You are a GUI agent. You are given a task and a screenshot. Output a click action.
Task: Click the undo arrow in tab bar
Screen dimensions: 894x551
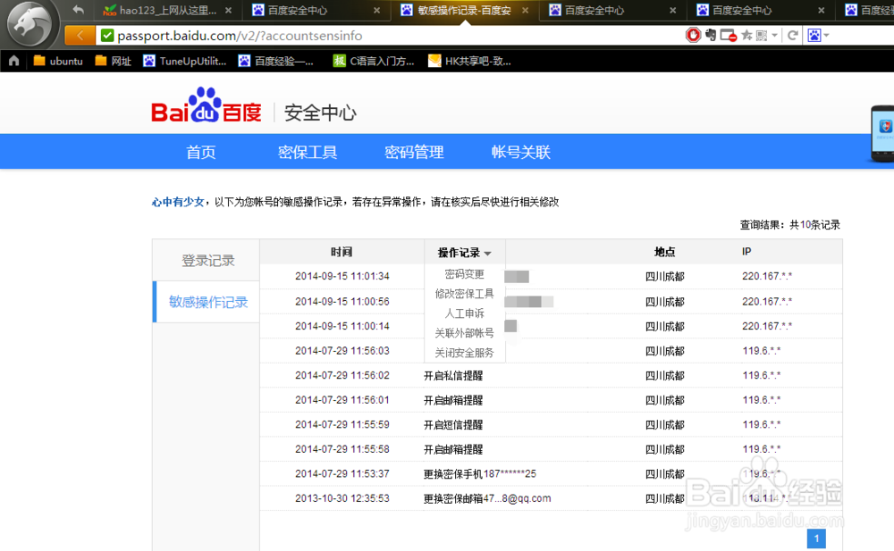[x=78, y=10]
